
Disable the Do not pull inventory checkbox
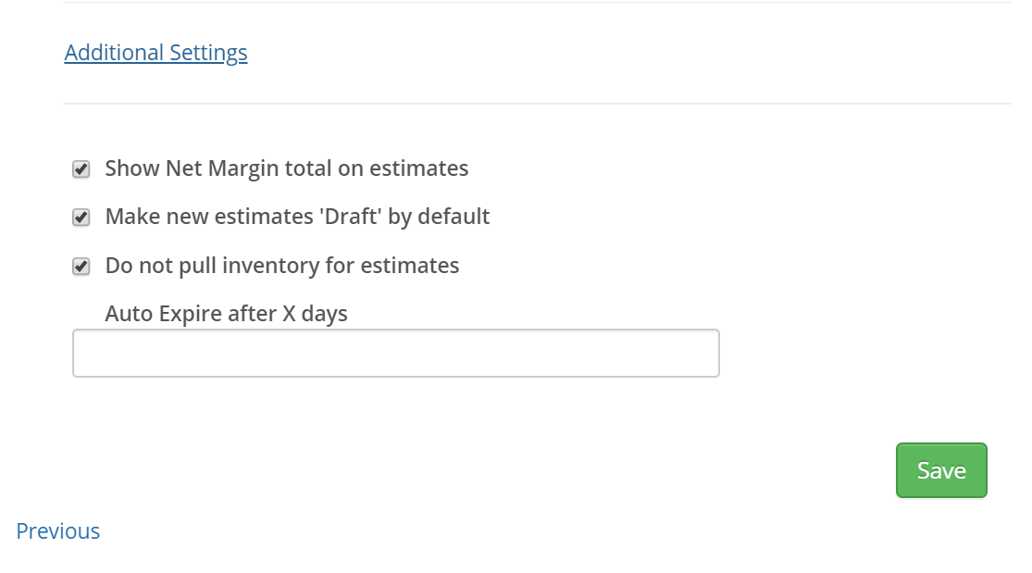pos(81,267)
